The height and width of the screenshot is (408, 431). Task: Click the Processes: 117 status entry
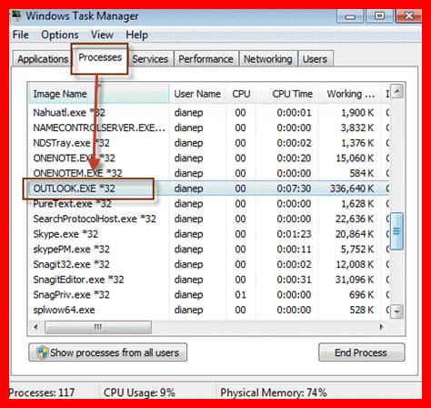[42, 393]
